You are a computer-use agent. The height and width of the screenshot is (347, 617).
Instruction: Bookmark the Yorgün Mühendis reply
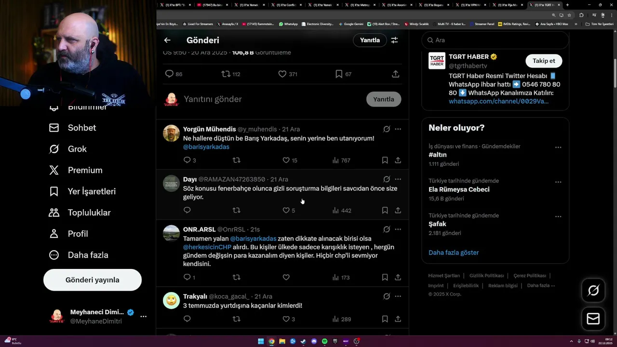click(x=385, y=160)
